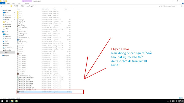Refresh the folder using address bar icon
Viewport: 184px width, 103px height.
coord(162,6)
